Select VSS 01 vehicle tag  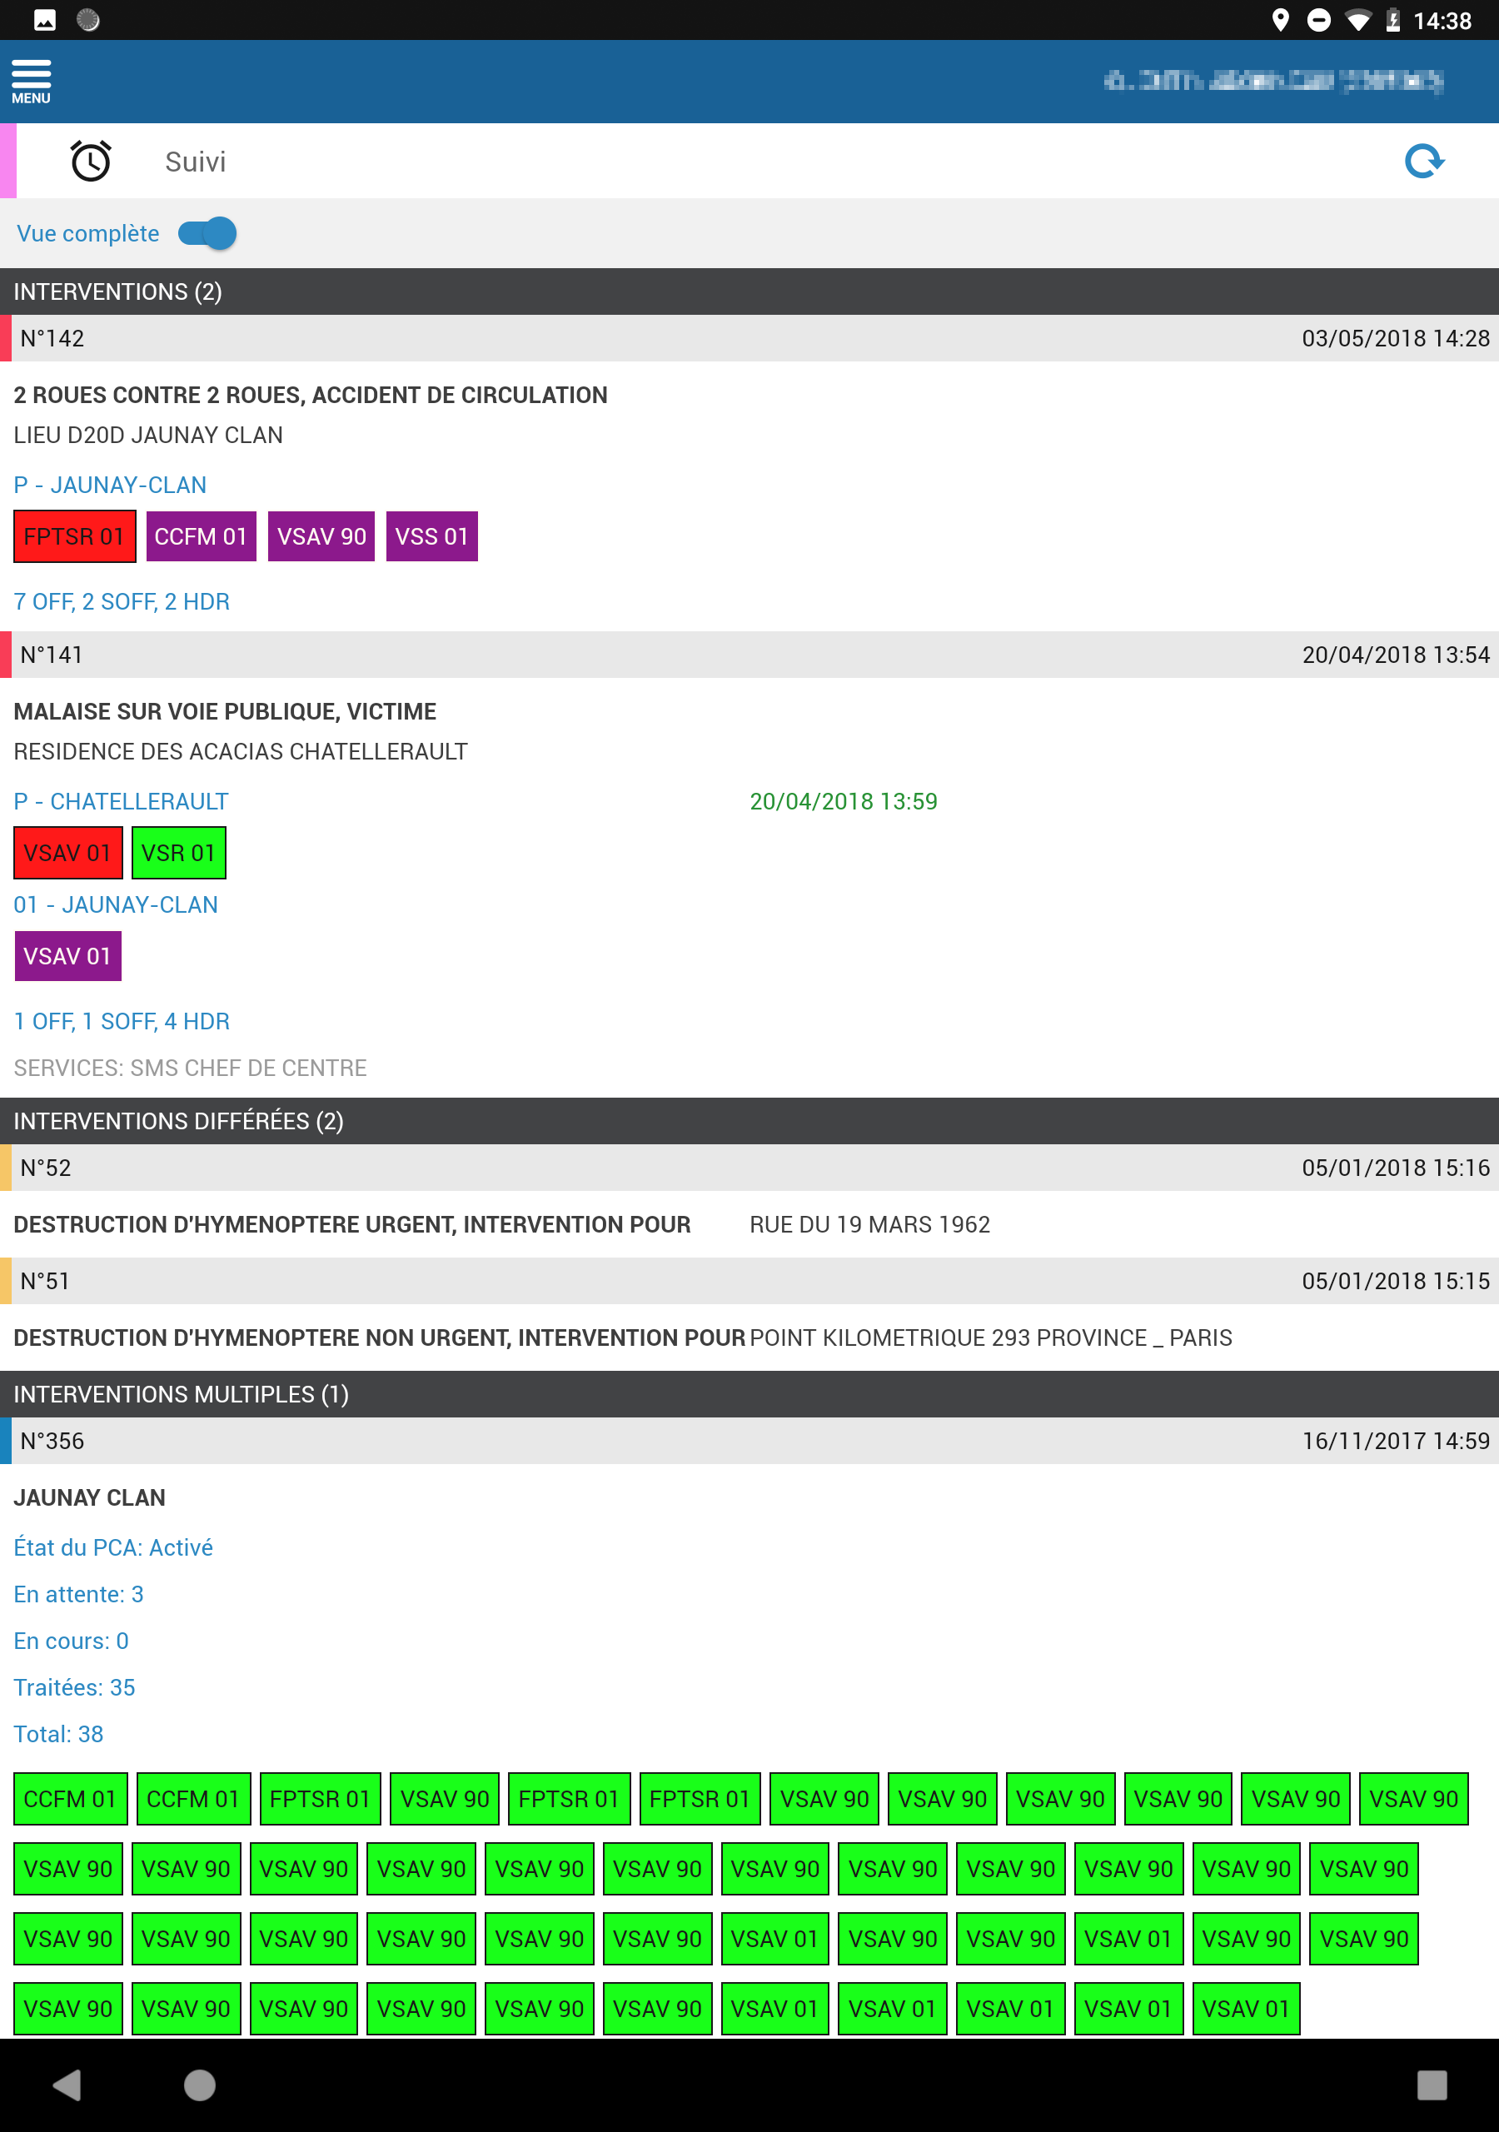(432, 536)
